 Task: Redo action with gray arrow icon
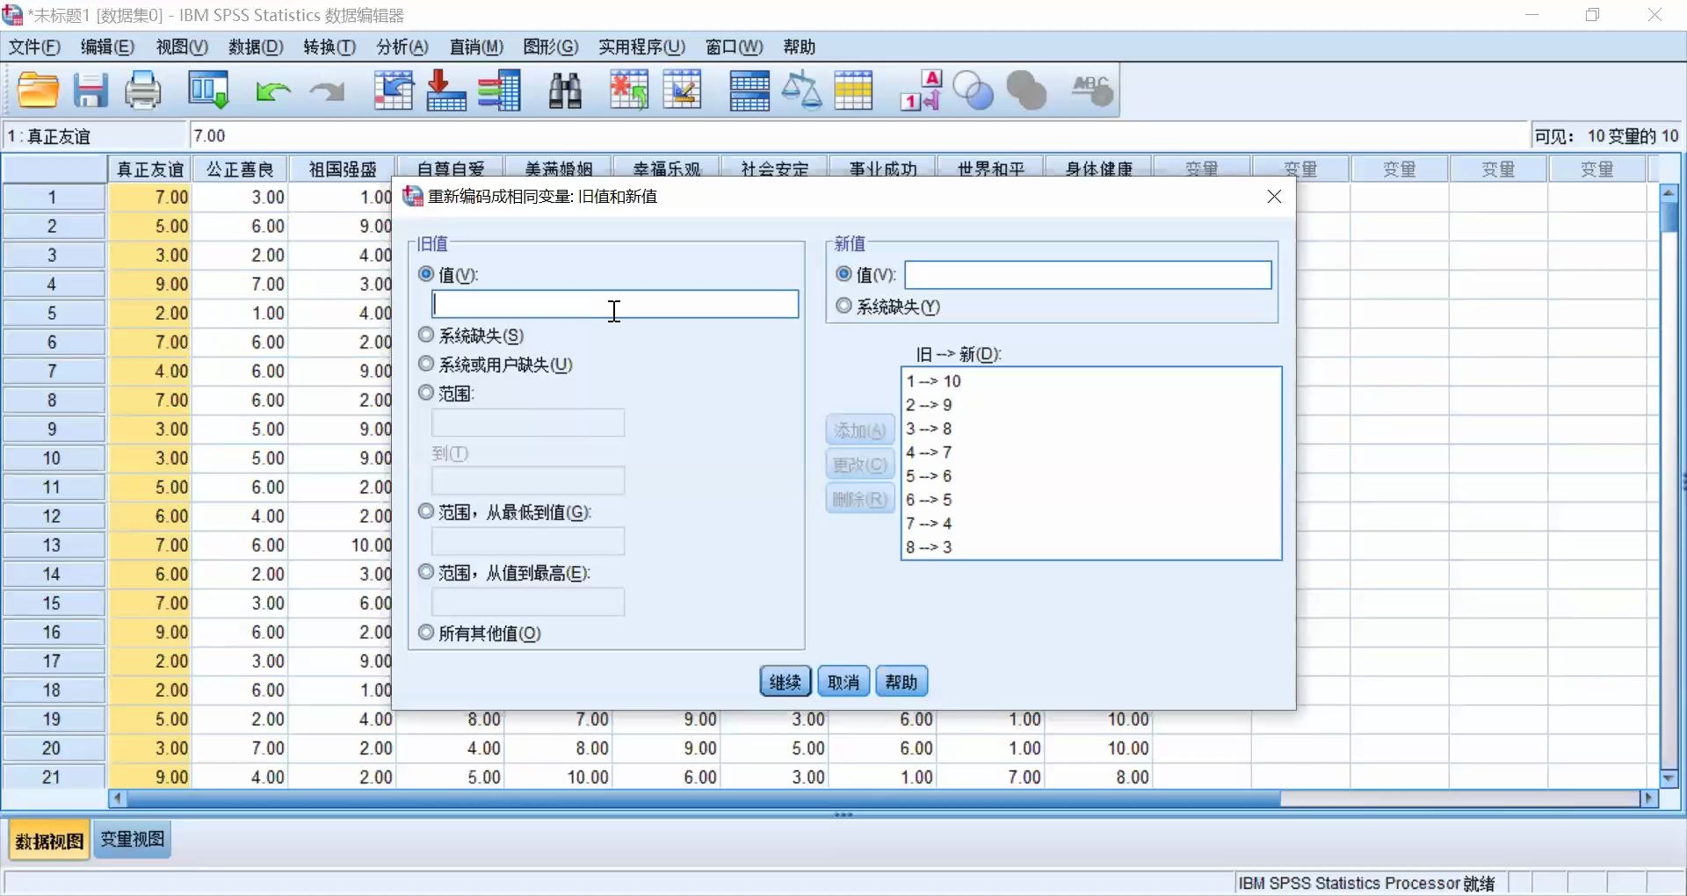[327, 91]
